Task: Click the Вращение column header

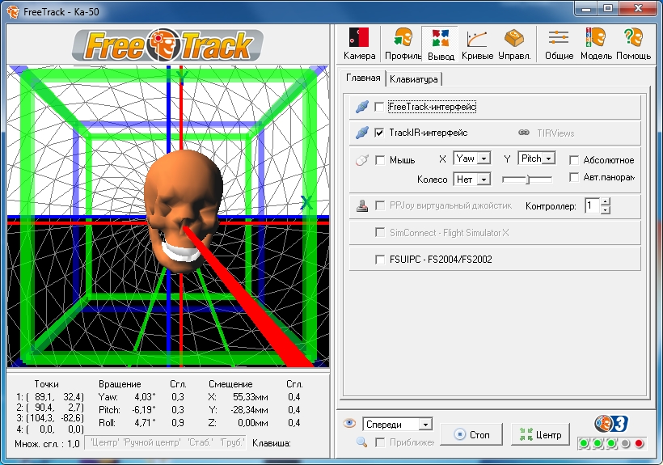Action: click(120, 384)
